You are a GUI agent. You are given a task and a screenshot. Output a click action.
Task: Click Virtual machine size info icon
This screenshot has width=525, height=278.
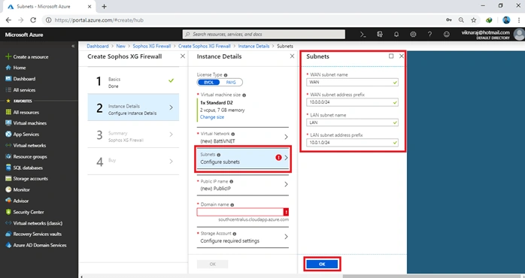[x=244, y=95]
